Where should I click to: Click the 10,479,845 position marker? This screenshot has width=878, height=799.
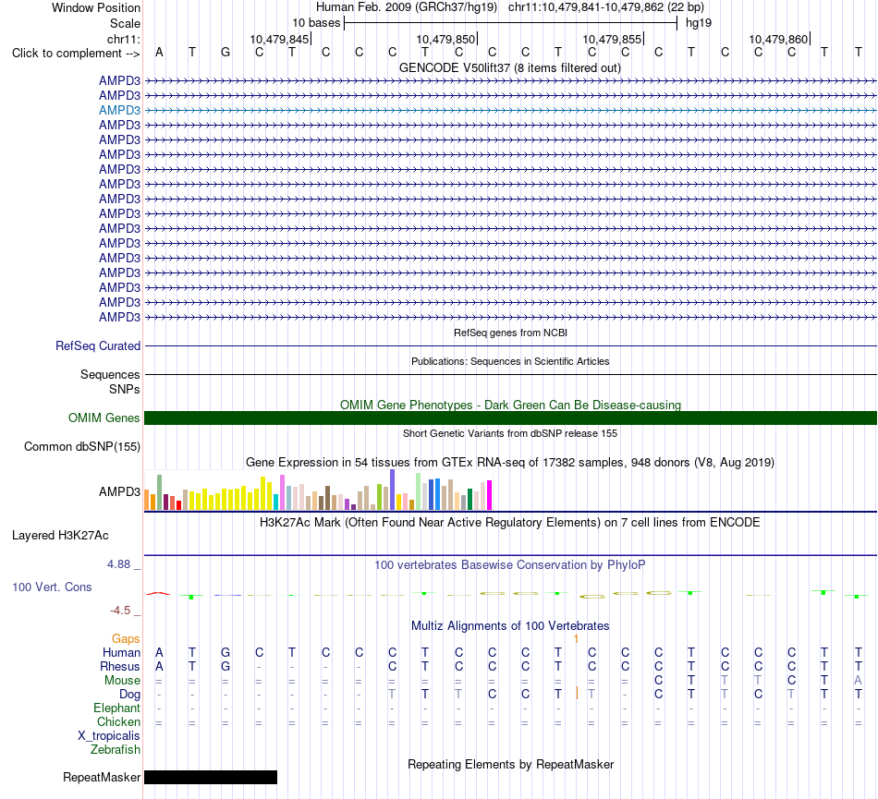(279, 39)
